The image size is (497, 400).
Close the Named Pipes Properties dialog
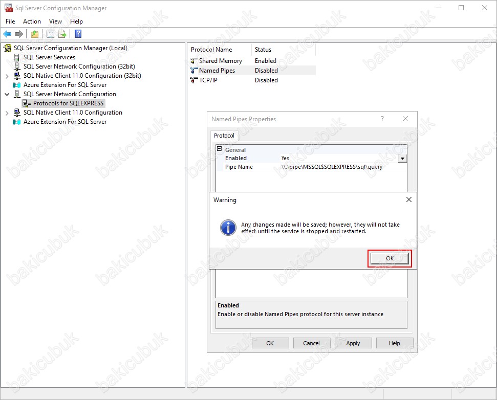405,119
